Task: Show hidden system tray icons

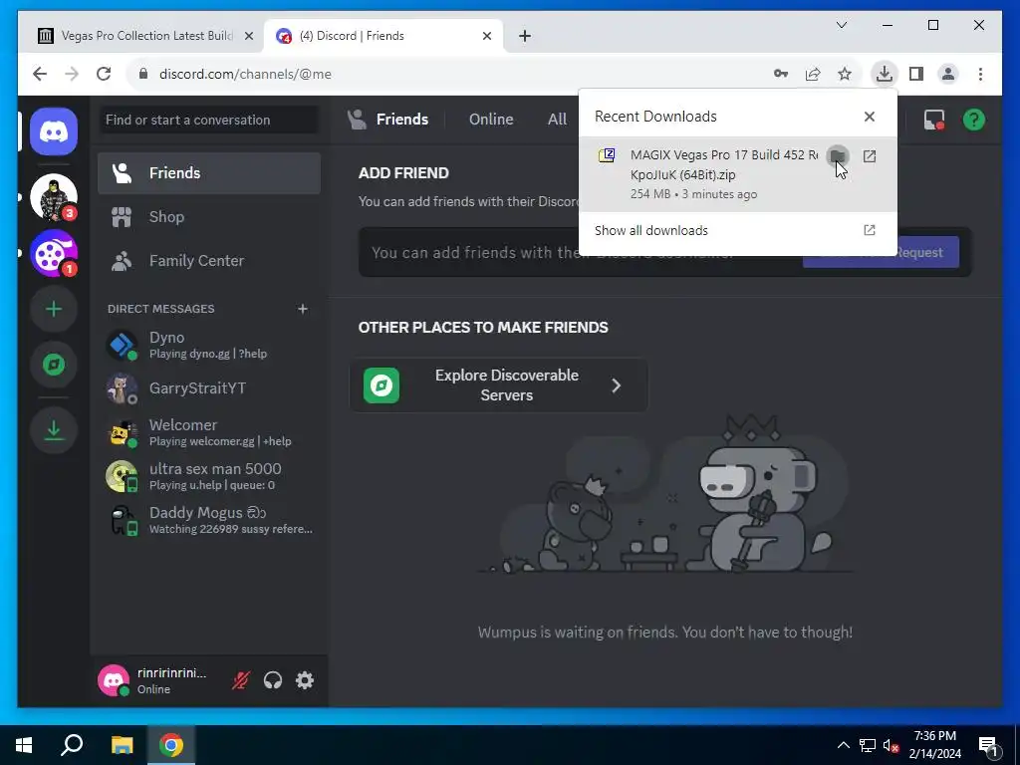Action: pyautogui.click(x=843, y=745)
